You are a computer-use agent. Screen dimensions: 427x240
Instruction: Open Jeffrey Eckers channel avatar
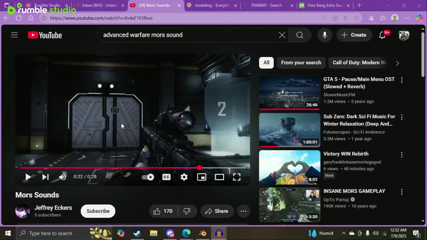pyautogui.click(x=23, y=211)
